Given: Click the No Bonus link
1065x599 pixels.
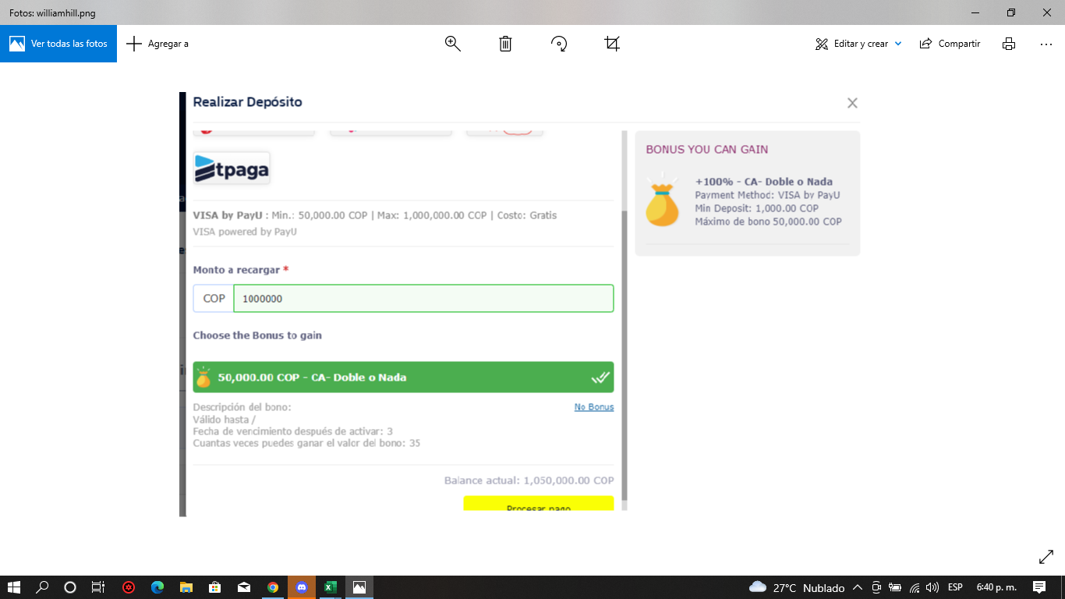Looking at the screenshot, I should point(594,407).
